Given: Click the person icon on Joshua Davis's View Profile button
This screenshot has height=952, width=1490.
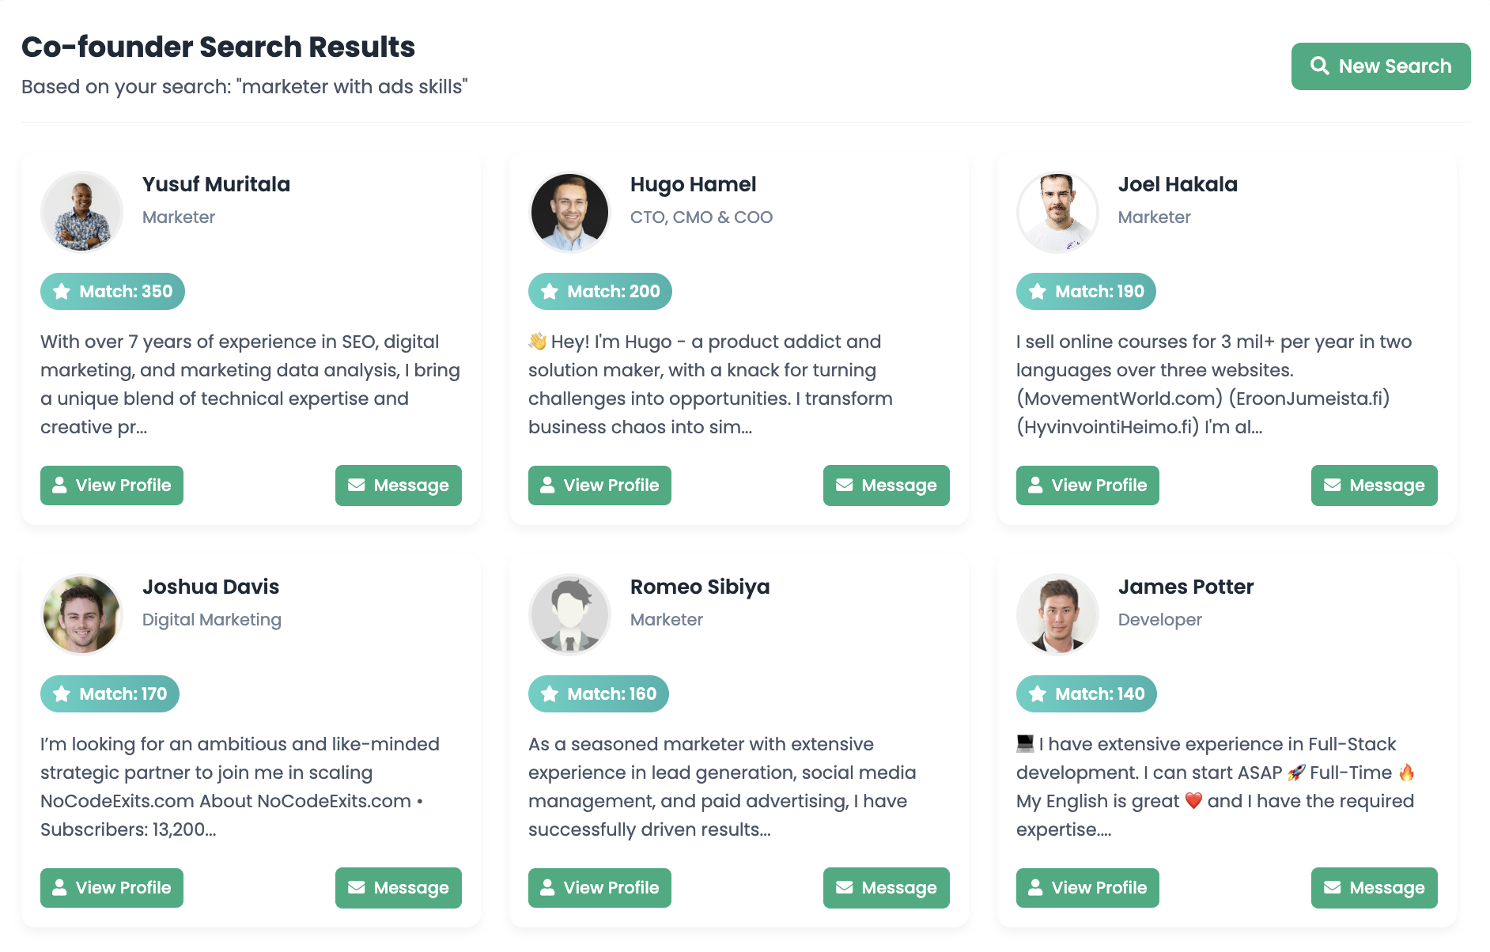Looking at the screenshot, I should pyautogui.click(x=59, y=888).
